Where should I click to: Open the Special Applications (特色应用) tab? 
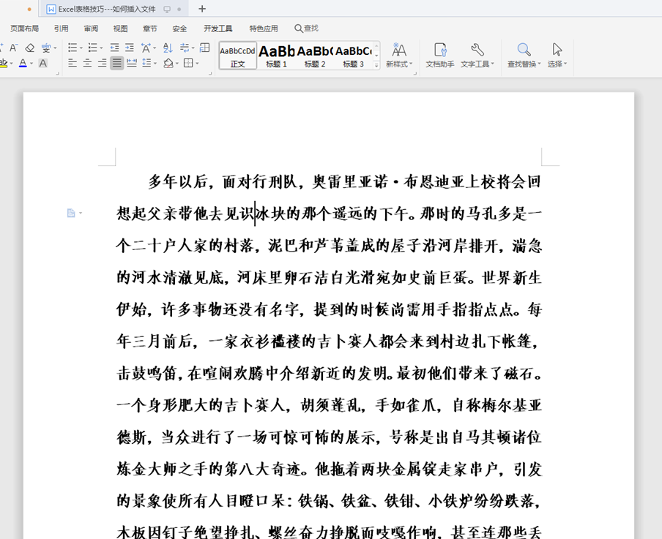coord(264,29)
